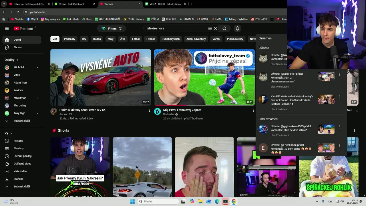This screenshot has height=206, width=366.
Task: Open the taskbar weather widget
Action: 11,201
